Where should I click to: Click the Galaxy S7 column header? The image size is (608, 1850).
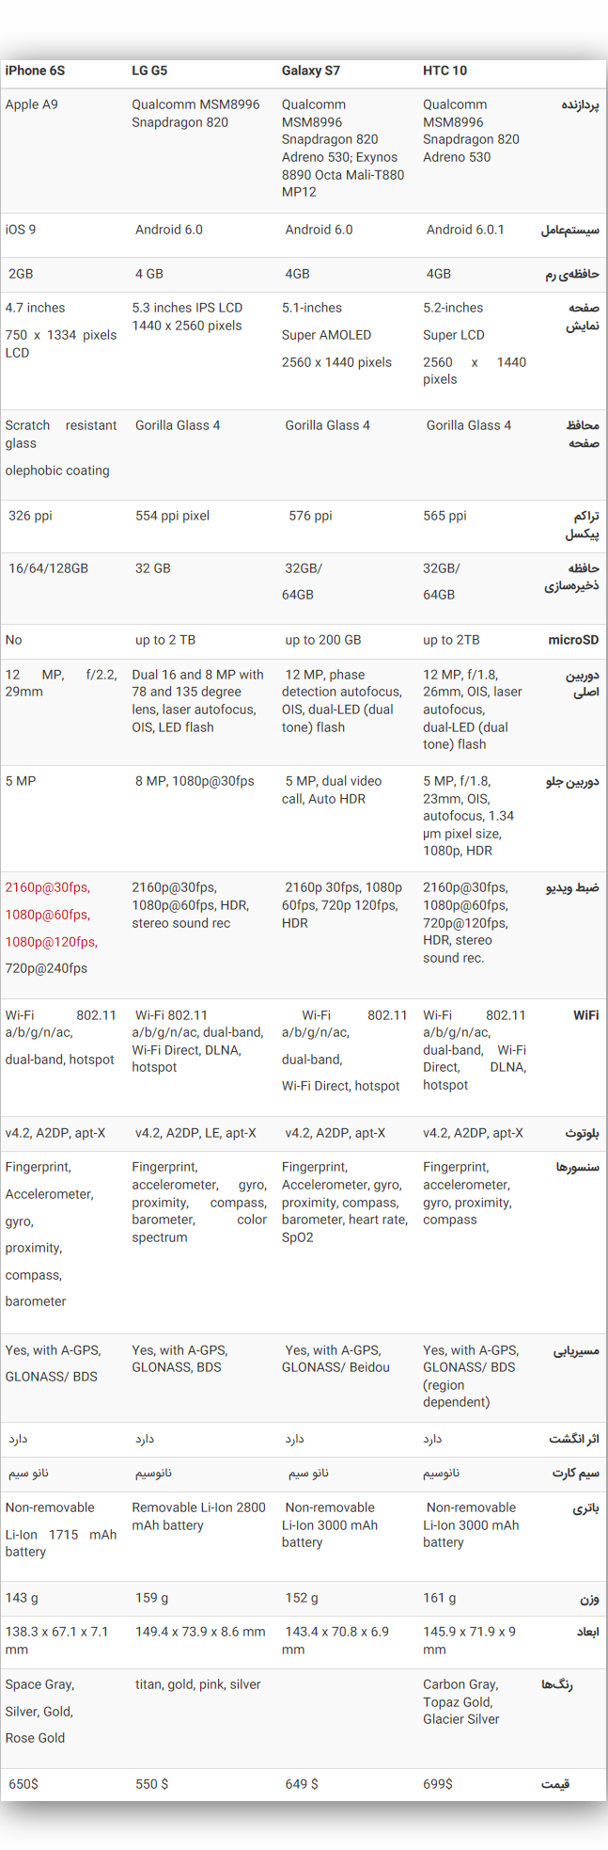coord(311,71)
